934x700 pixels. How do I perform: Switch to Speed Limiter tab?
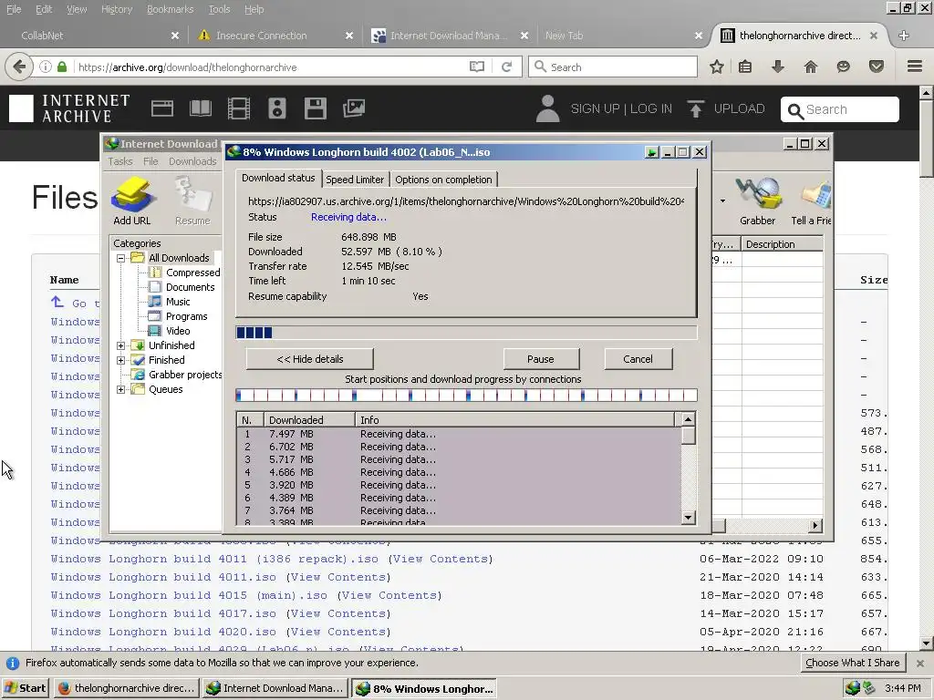[355, 180]
